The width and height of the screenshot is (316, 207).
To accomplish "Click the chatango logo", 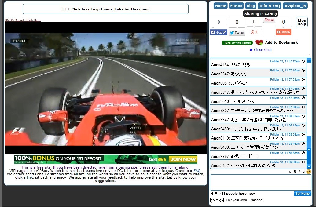I will 217,200.
